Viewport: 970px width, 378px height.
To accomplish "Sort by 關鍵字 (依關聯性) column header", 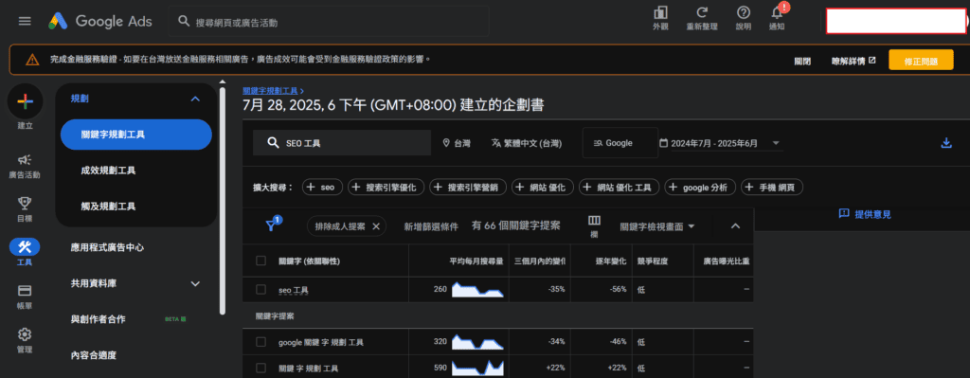I will 310,261.
